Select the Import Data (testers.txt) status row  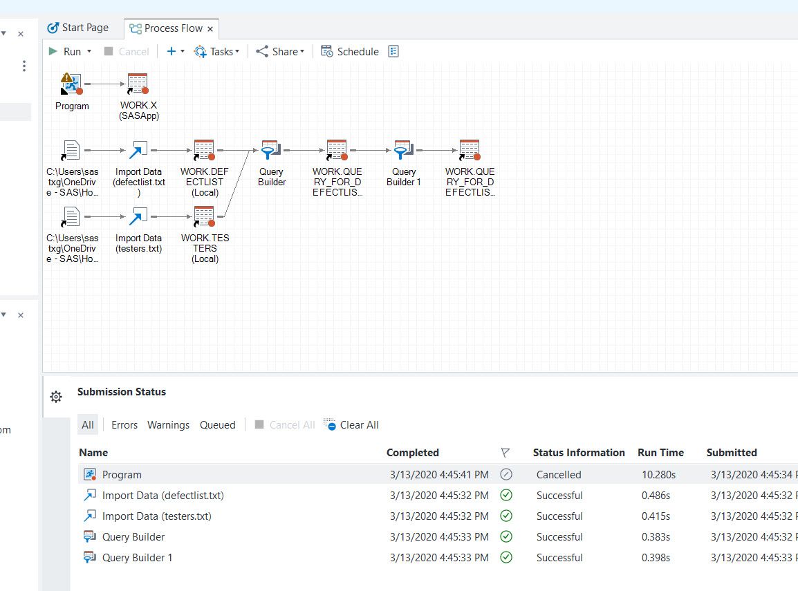[x=156, y=516]
